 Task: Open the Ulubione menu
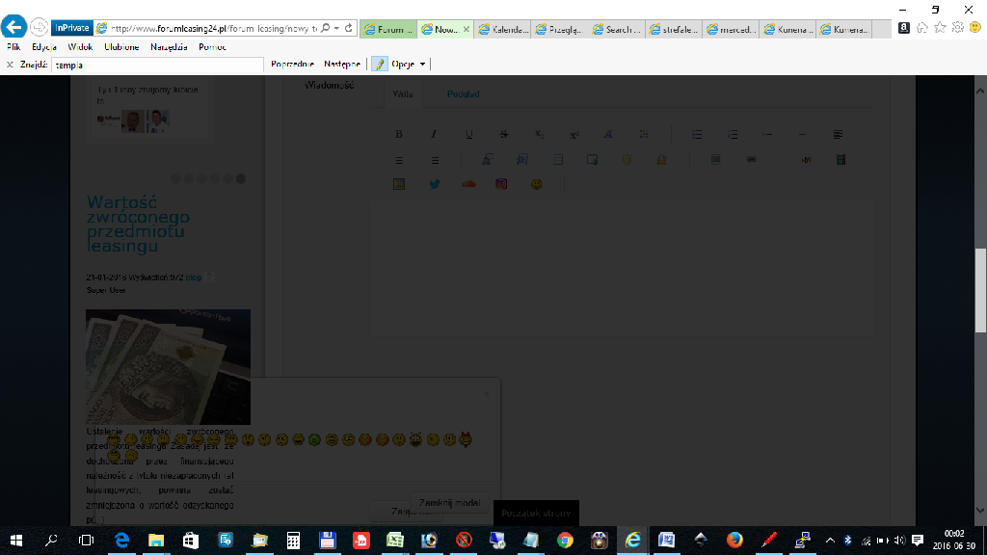click(x=121, y=47)
